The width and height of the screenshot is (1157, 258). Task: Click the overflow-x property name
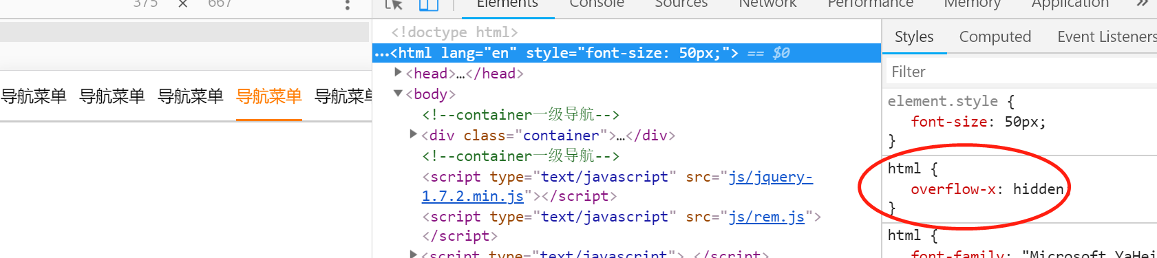click(x=953, y=189)
